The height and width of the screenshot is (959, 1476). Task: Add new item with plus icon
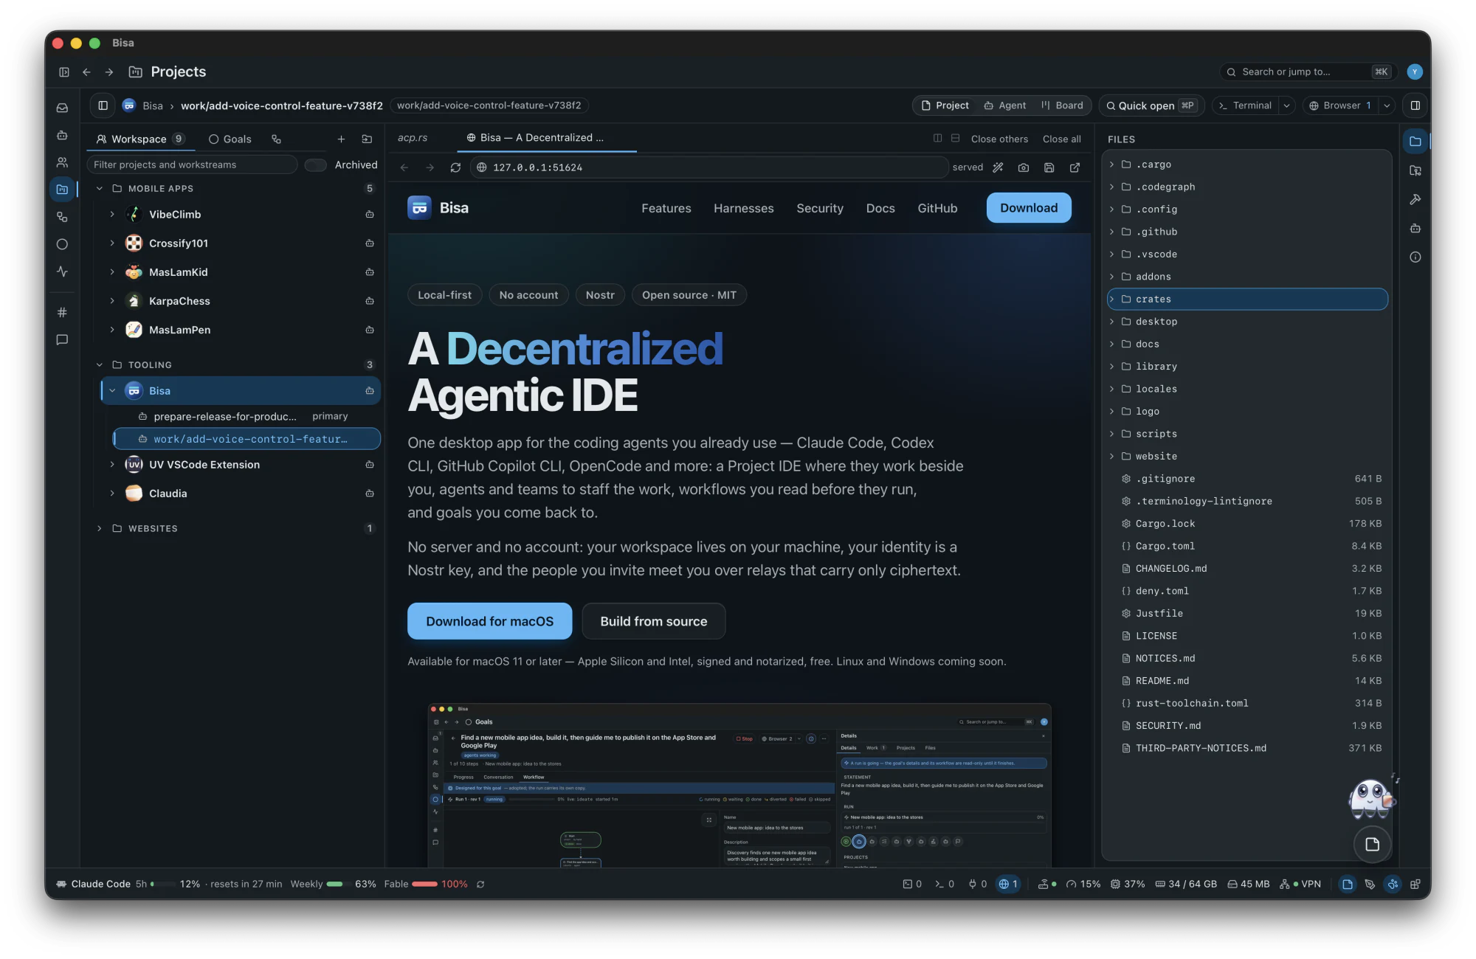pyautogui.click(x=341, y=139)
